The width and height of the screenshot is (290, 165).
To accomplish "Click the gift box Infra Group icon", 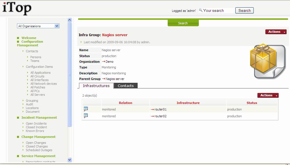I will pos(267,62).
